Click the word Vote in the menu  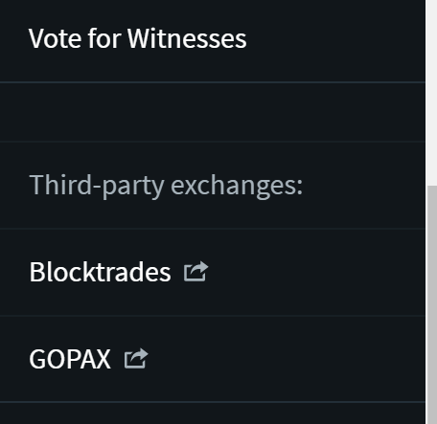(x=56, y=38)
